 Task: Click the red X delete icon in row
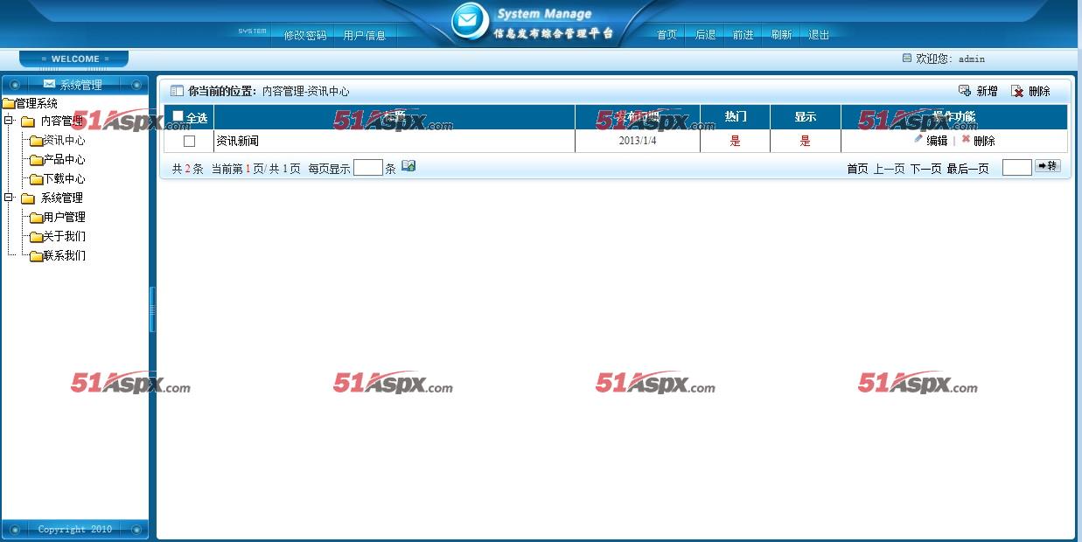pos(966,139)
